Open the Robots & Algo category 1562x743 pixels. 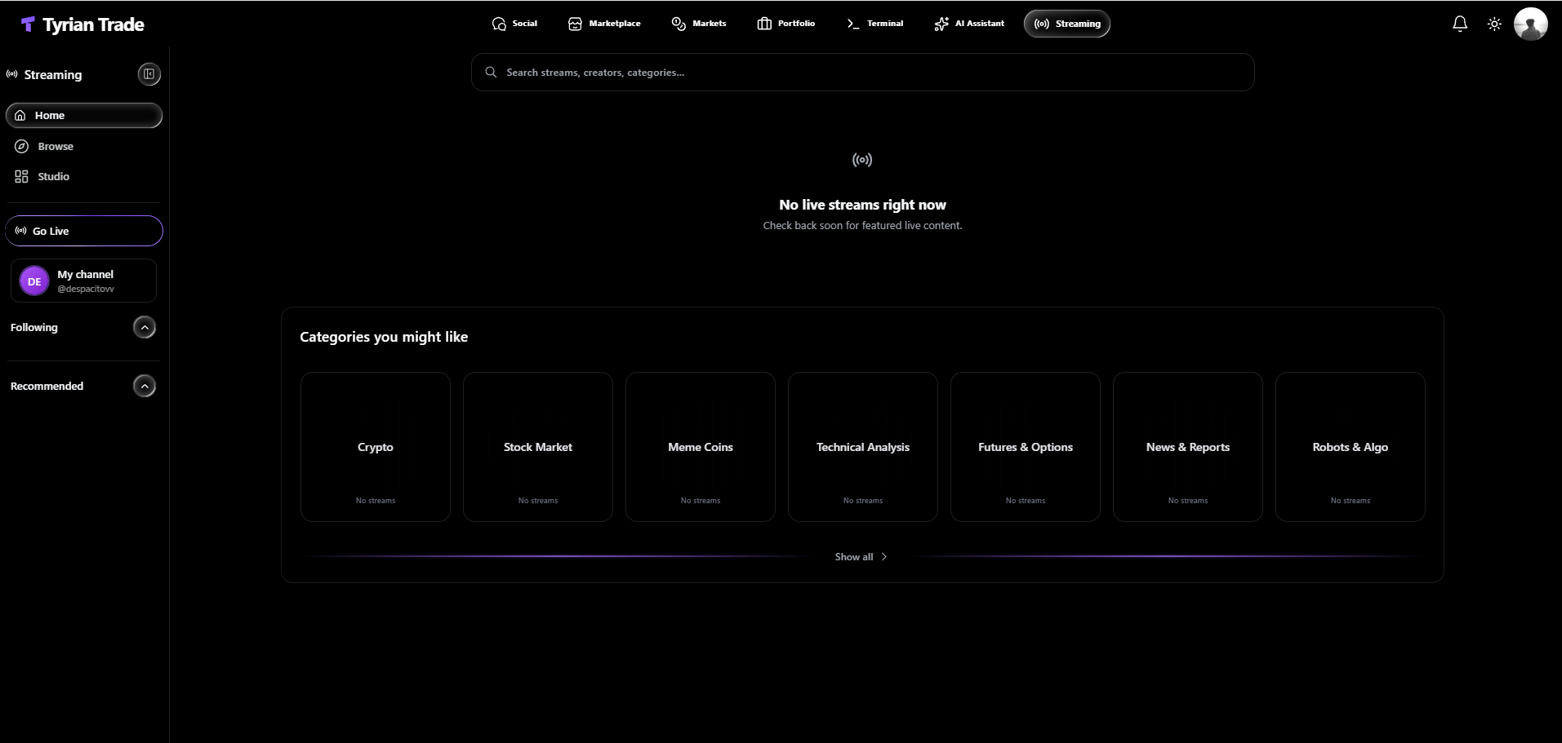pyautogui.click(x=1351, y=447)
